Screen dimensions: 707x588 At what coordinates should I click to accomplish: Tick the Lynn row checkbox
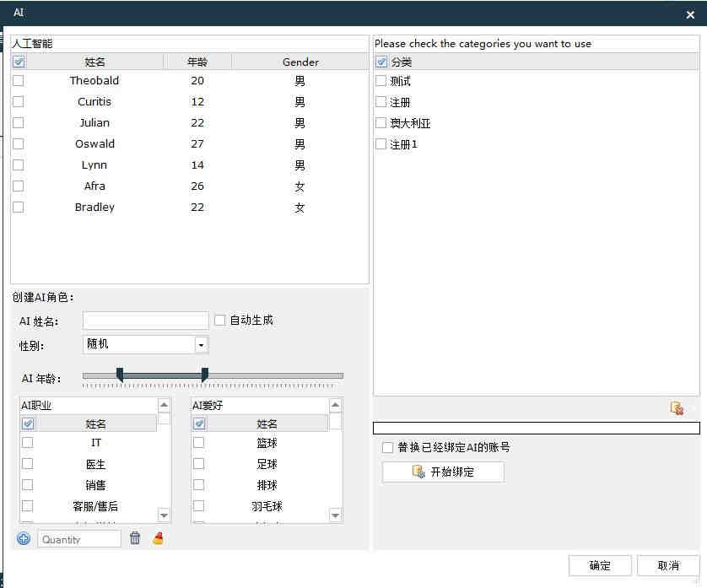19,165
